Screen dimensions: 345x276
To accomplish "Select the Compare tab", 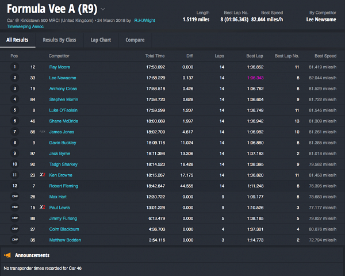I will (135, 40).
